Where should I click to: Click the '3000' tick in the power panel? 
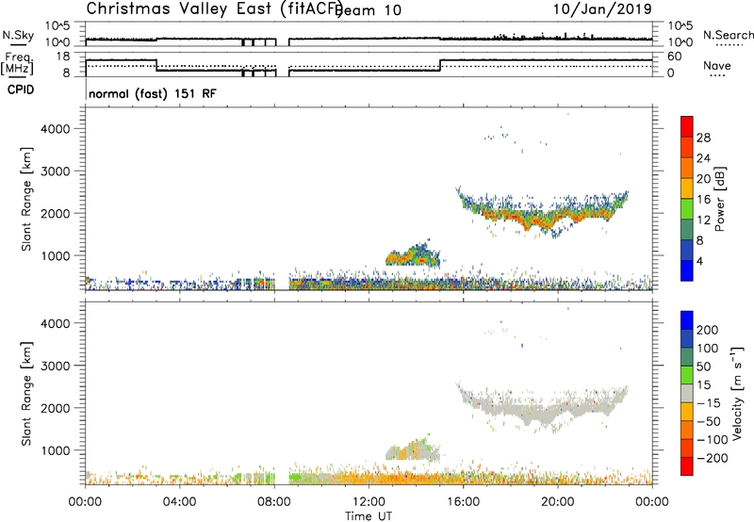(x=56, y=171)
